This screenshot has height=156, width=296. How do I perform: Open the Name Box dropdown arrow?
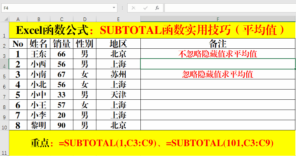coord(114,8)
